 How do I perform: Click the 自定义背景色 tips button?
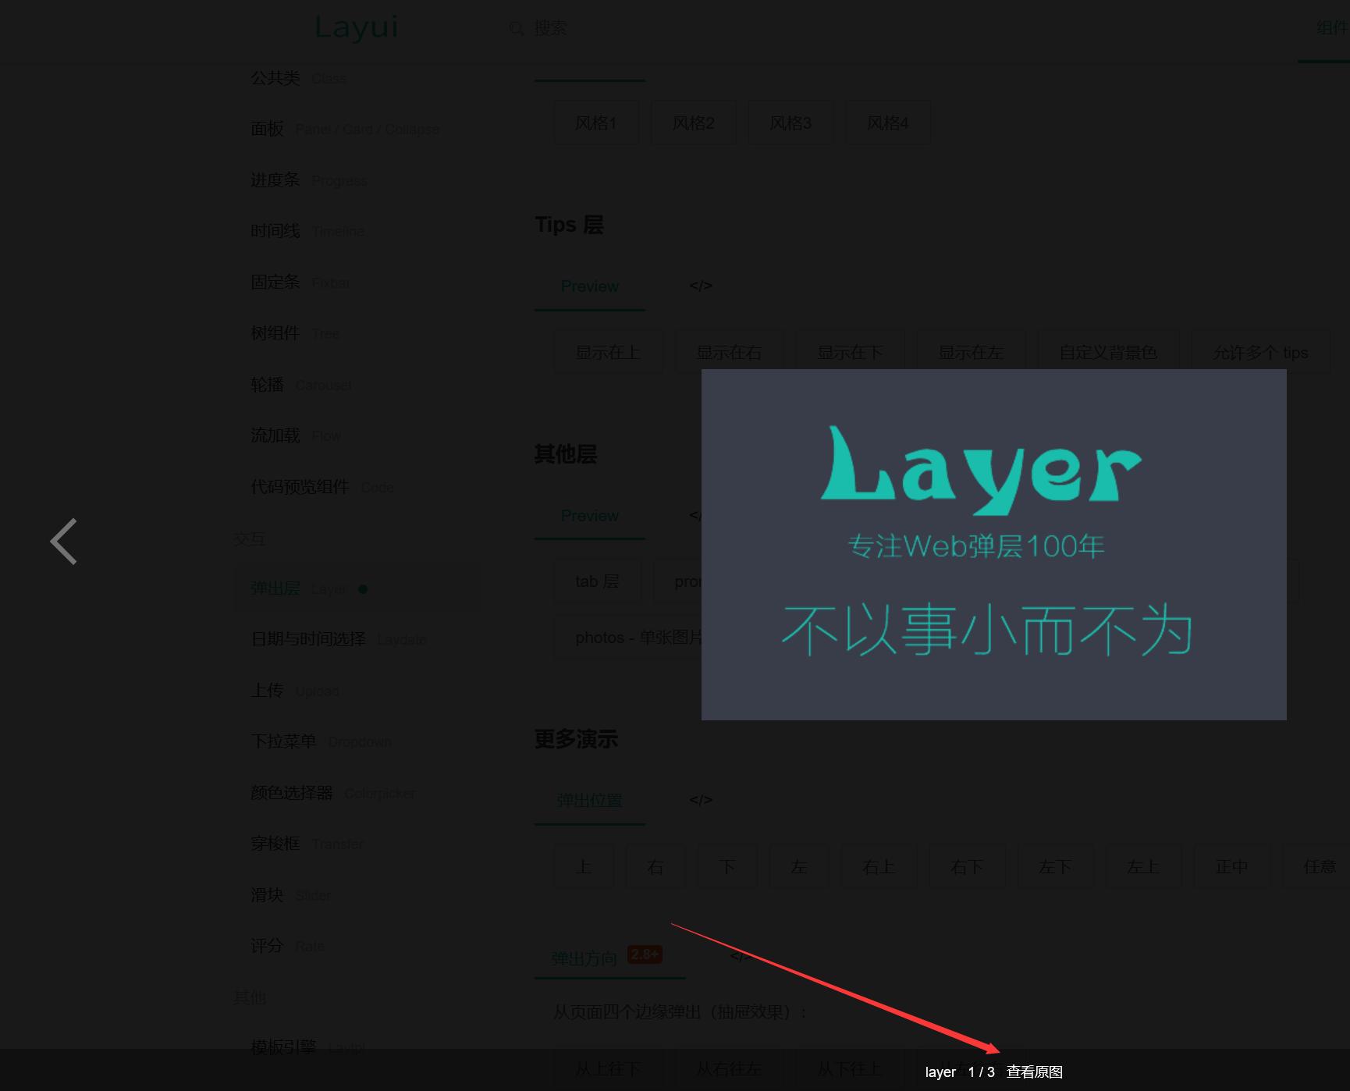point(1108,352)
